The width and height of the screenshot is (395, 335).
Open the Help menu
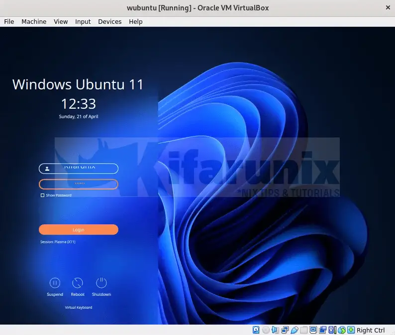[135, 22]
